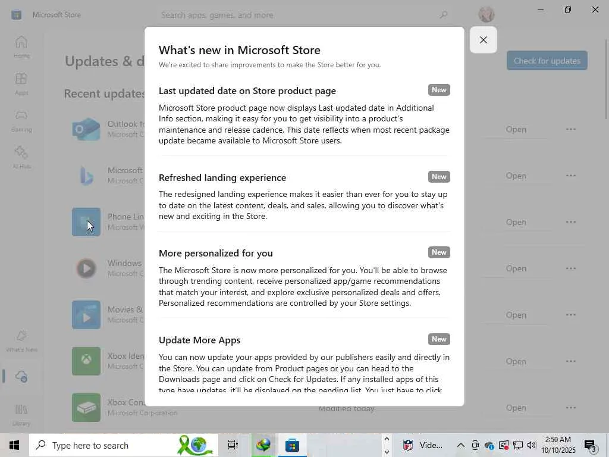Click Open on the Xbox Identity row
This screenshot has width=609, height=457.
[516, 361]
